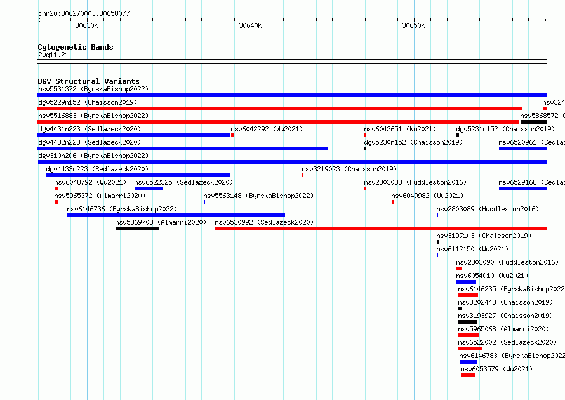Click the nsv6520961 variant label

[x=531, y=142]
